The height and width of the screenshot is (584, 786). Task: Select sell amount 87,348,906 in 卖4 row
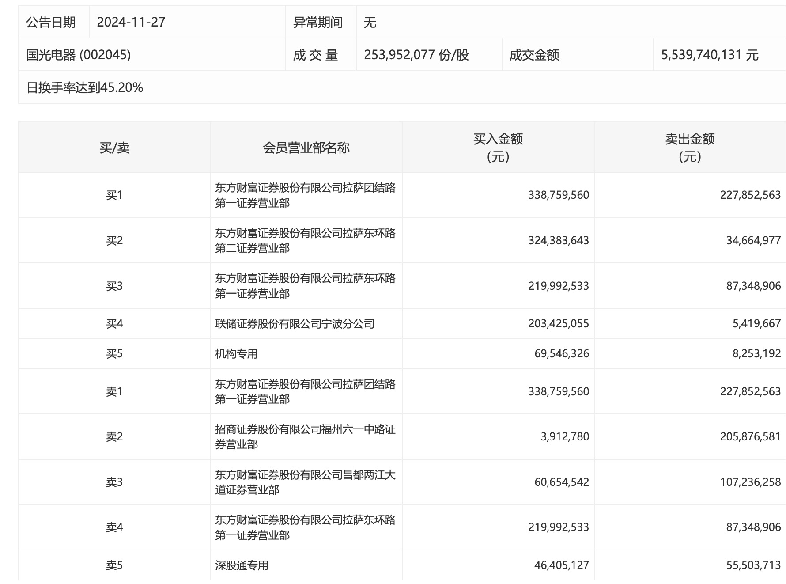pos(753,527)
